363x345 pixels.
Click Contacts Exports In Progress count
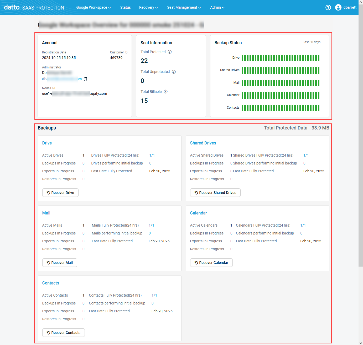[x=84, y=311]
